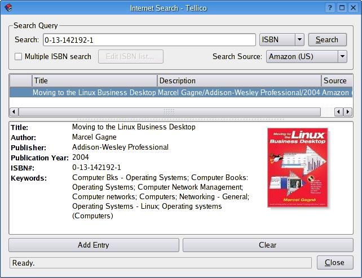
Task: Click the Source column header
Action: click(x=336, y=81)
